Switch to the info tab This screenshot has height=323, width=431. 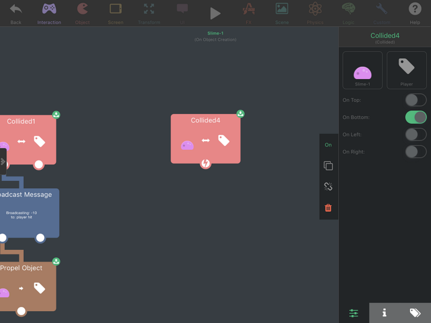[385, 313]
